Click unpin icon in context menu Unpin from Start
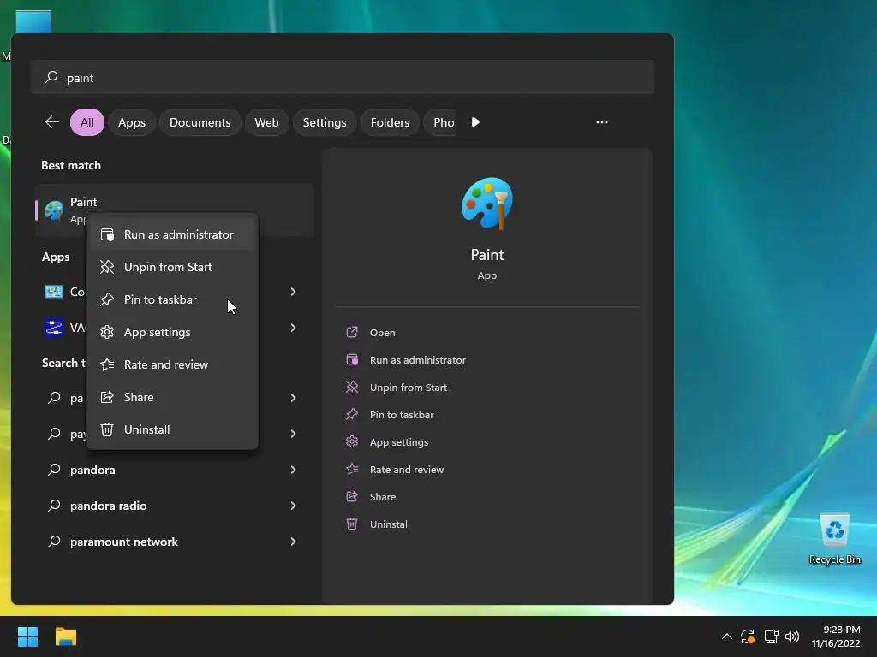The width and height of the screenshot is (877, 657). point(107,267)
